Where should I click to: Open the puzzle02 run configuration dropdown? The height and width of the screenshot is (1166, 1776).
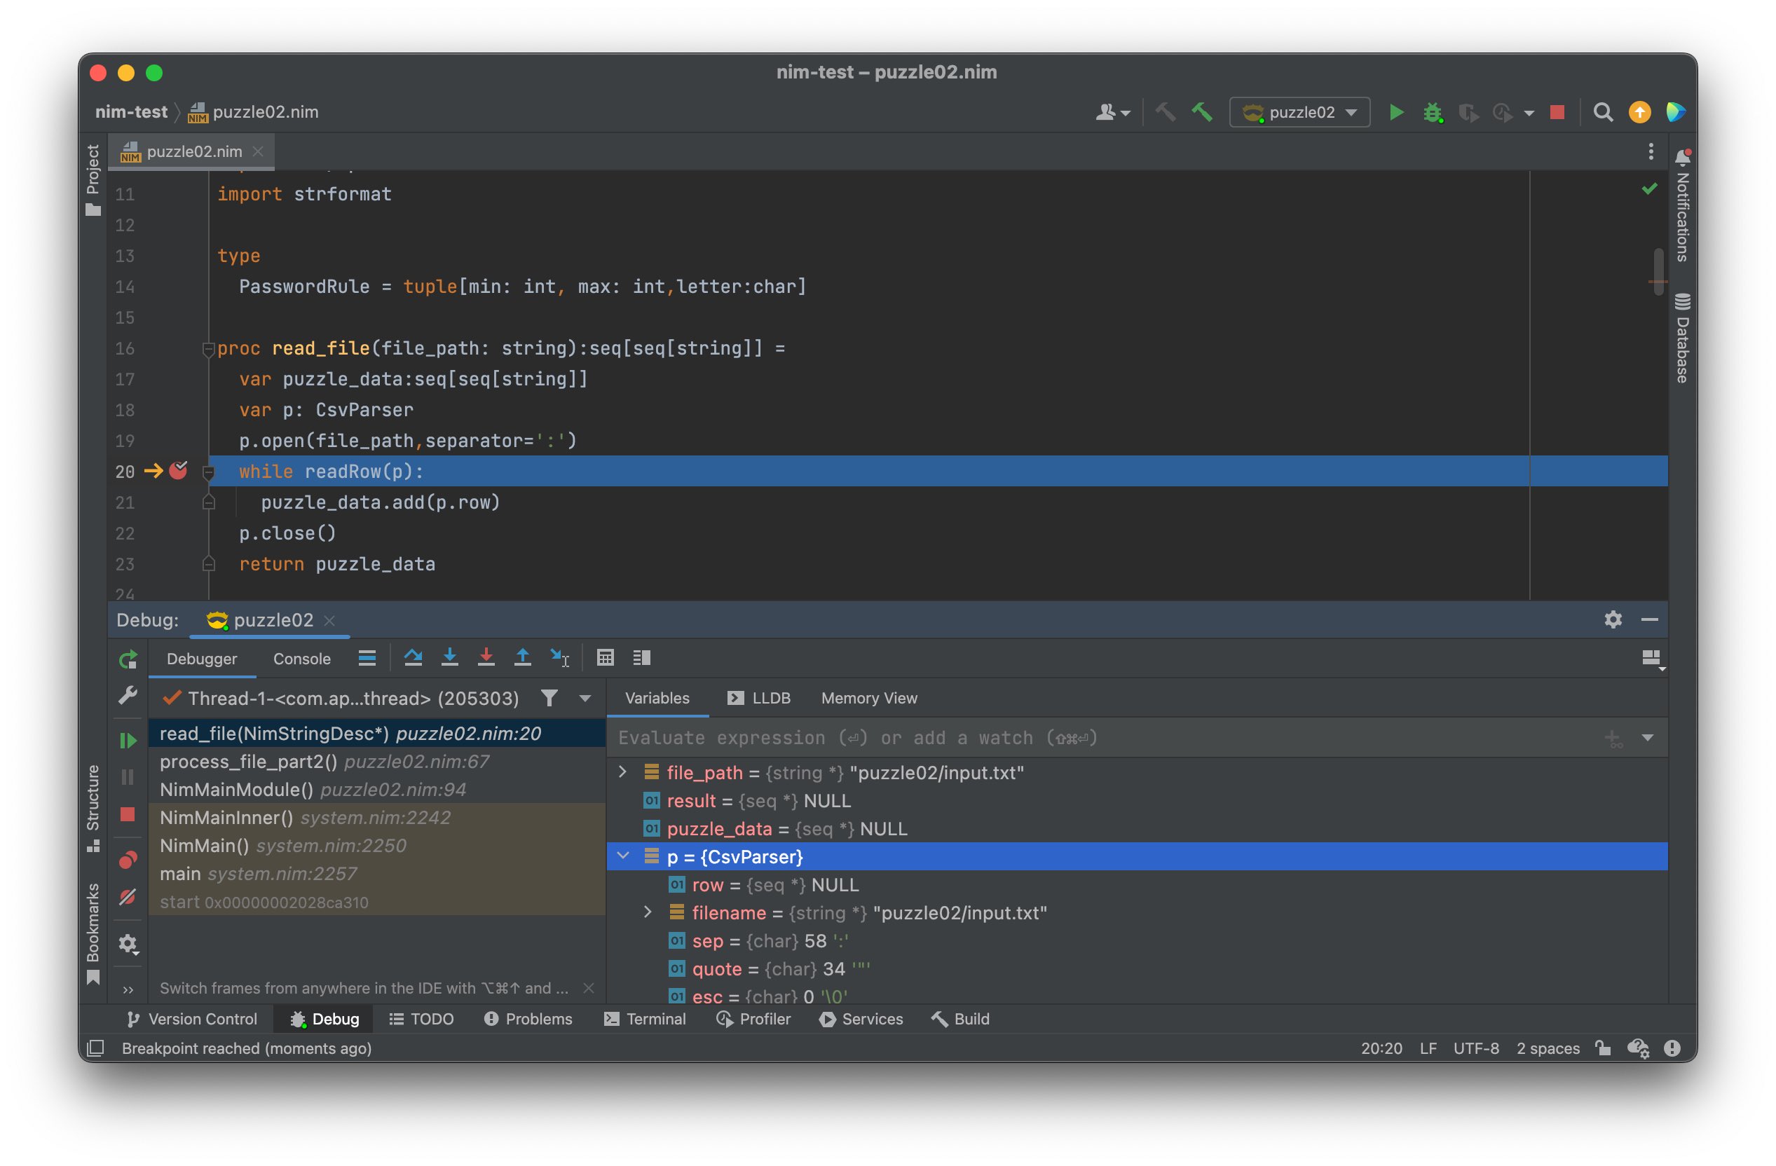coord(1299,112)
